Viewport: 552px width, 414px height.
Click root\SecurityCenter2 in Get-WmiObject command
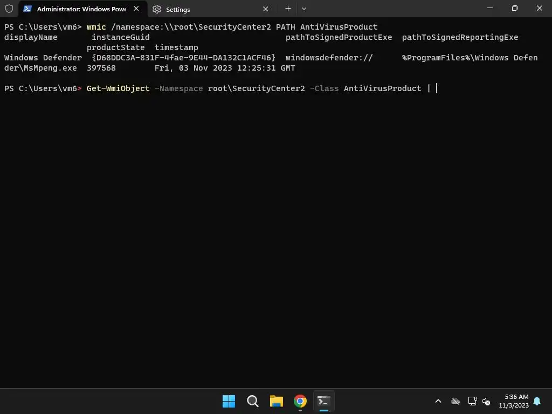[256, 88]
